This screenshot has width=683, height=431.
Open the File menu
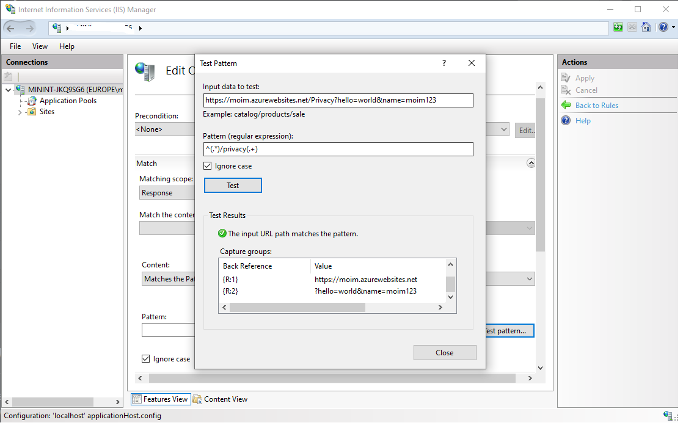tap(15, 46)
